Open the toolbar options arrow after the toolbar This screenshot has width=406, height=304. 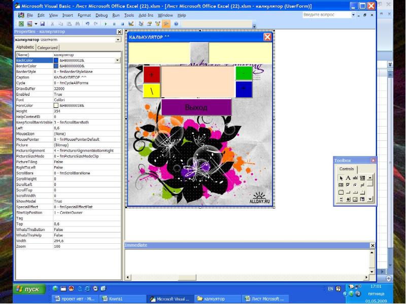tap(254, 25)
